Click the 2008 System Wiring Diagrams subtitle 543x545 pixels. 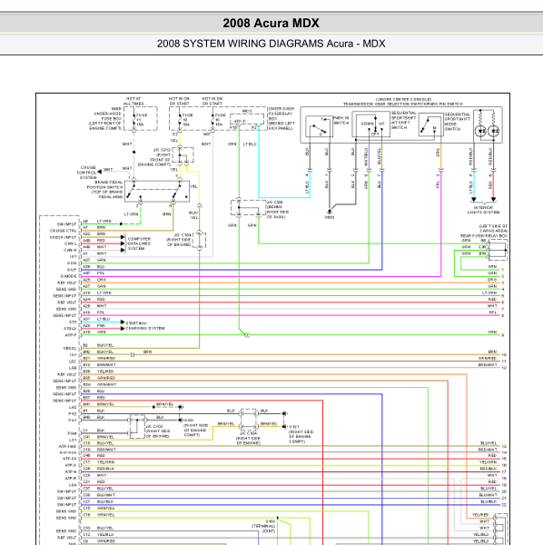271,44
